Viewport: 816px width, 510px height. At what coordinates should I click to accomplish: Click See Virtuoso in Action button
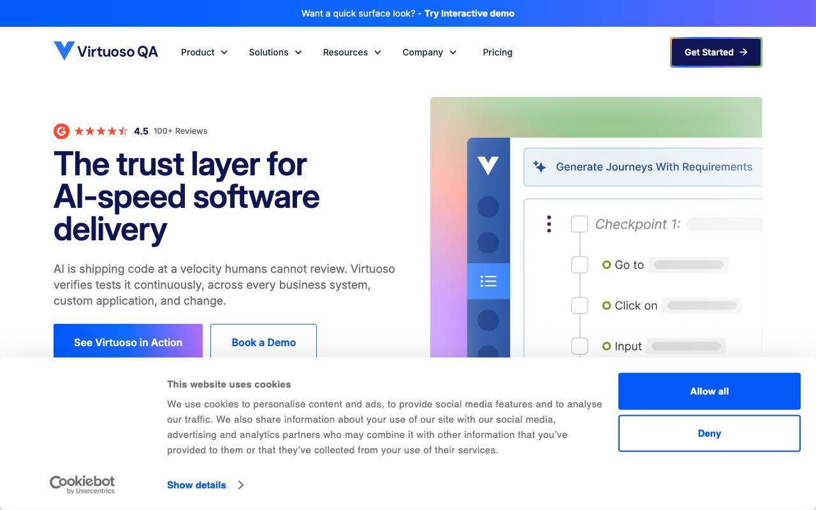(x=128, y=342)
